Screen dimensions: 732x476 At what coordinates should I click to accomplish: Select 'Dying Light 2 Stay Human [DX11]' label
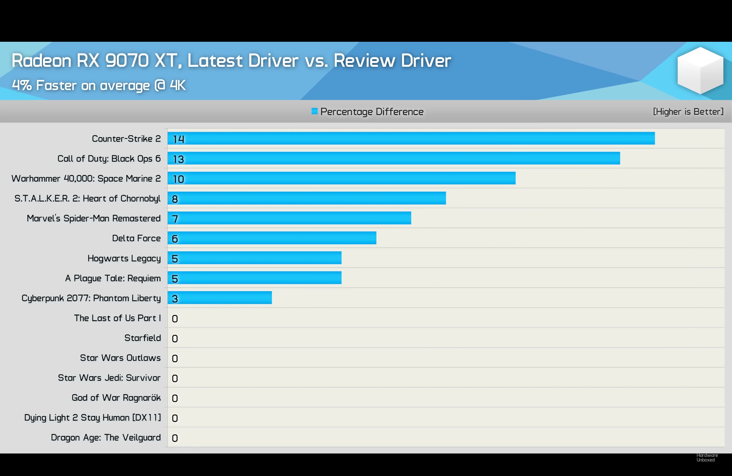(93, 418)
